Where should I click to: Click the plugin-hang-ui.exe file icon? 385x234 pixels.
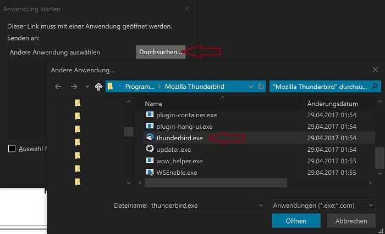[x=150, y=126]
